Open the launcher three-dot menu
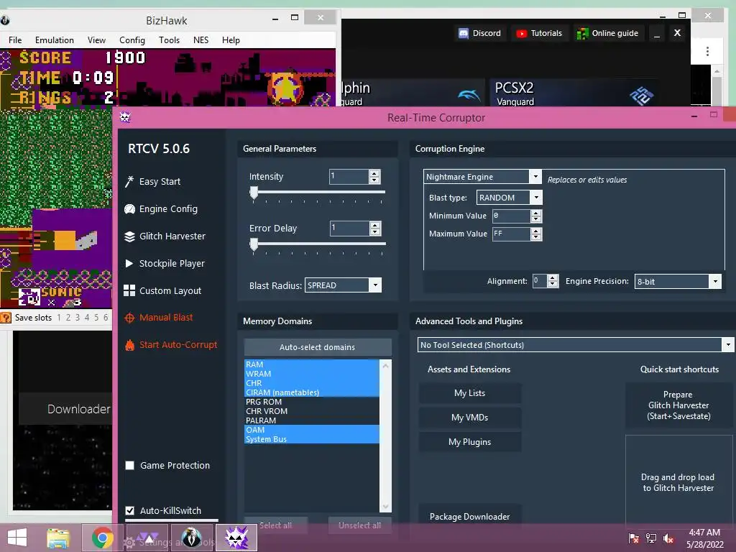This screenshot has height=552, width=736. point(707,51)
